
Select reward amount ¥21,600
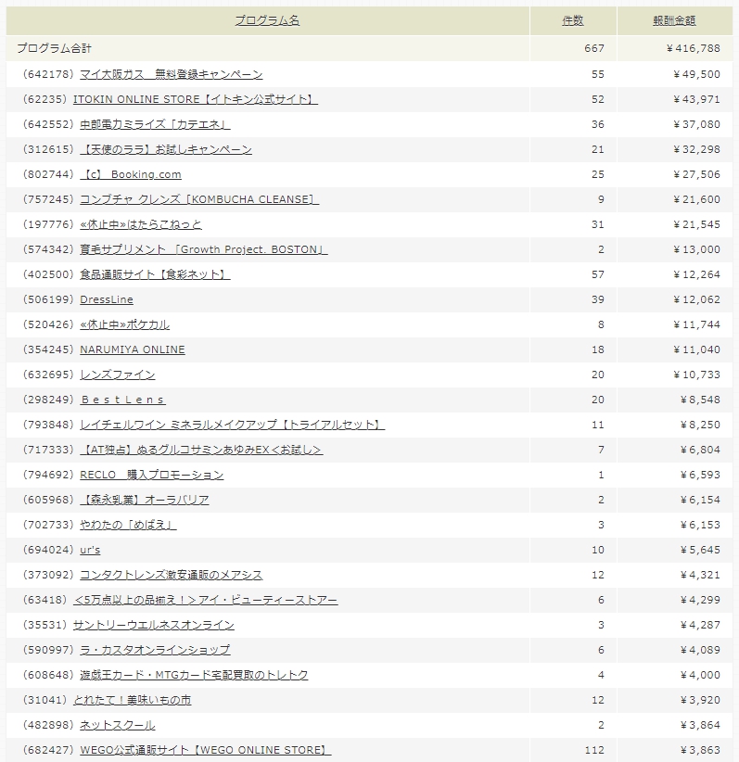696,199
